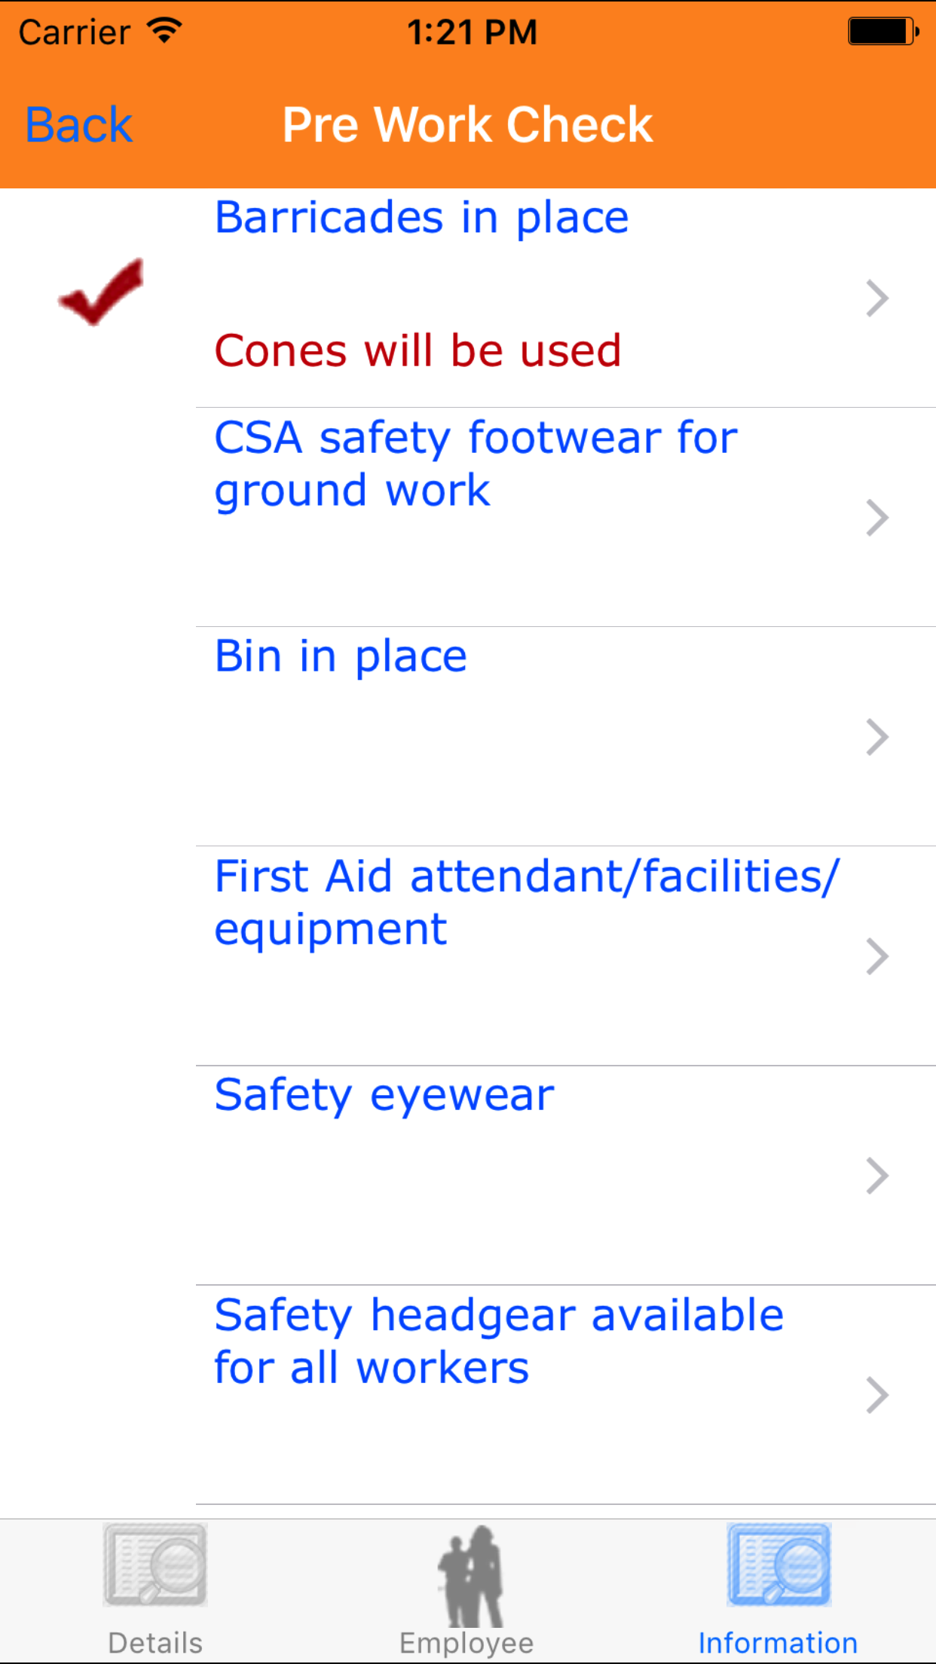Switch to the Employee tab label
The height and width of the screenshot is (1664, 936).
coord(466,1643)
